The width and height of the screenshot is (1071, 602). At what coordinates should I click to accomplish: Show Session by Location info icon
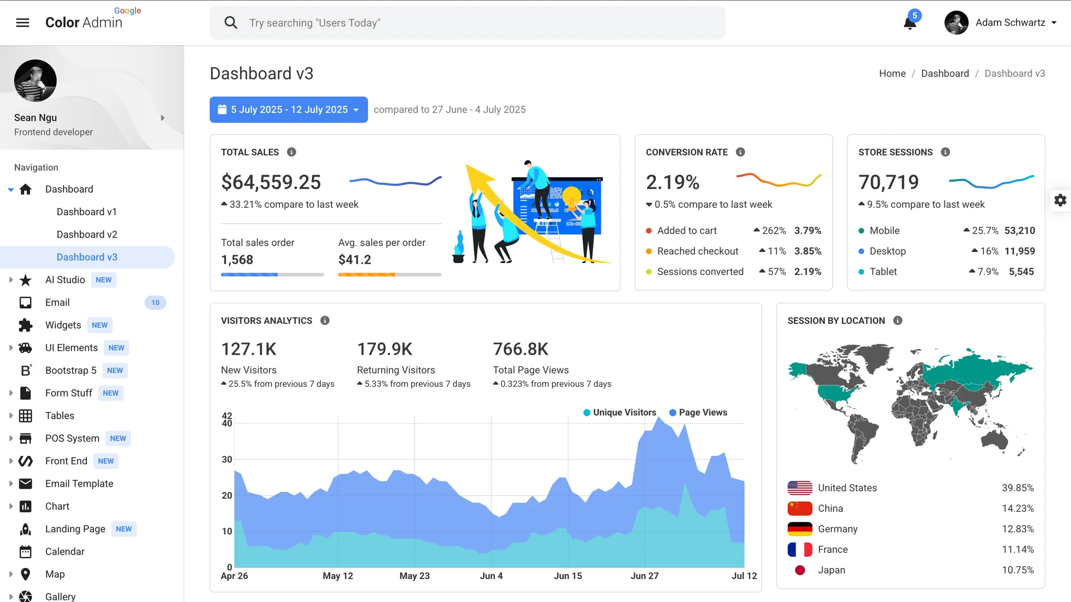(x=898, y=321)
